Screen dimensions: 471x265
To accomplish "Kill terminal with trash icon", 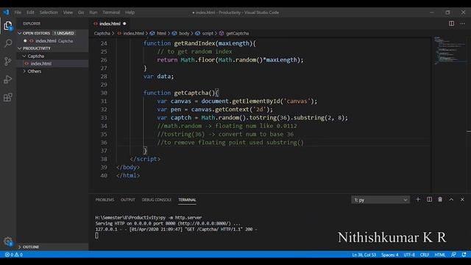I will [x=440, y=199].
